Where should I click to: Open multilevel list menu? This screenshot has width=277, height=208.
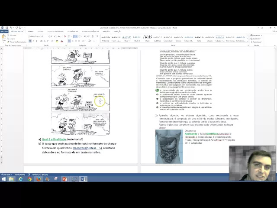[x=80, y=36]
